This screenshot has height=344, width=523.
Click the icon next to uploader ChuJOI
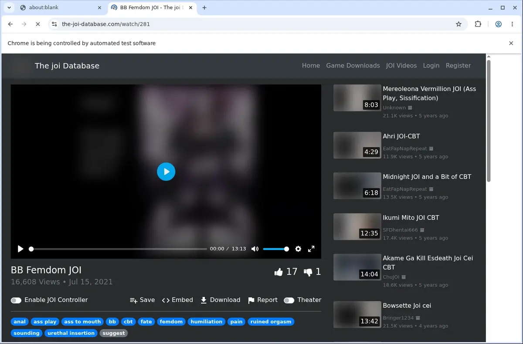[x=404, y=277]
